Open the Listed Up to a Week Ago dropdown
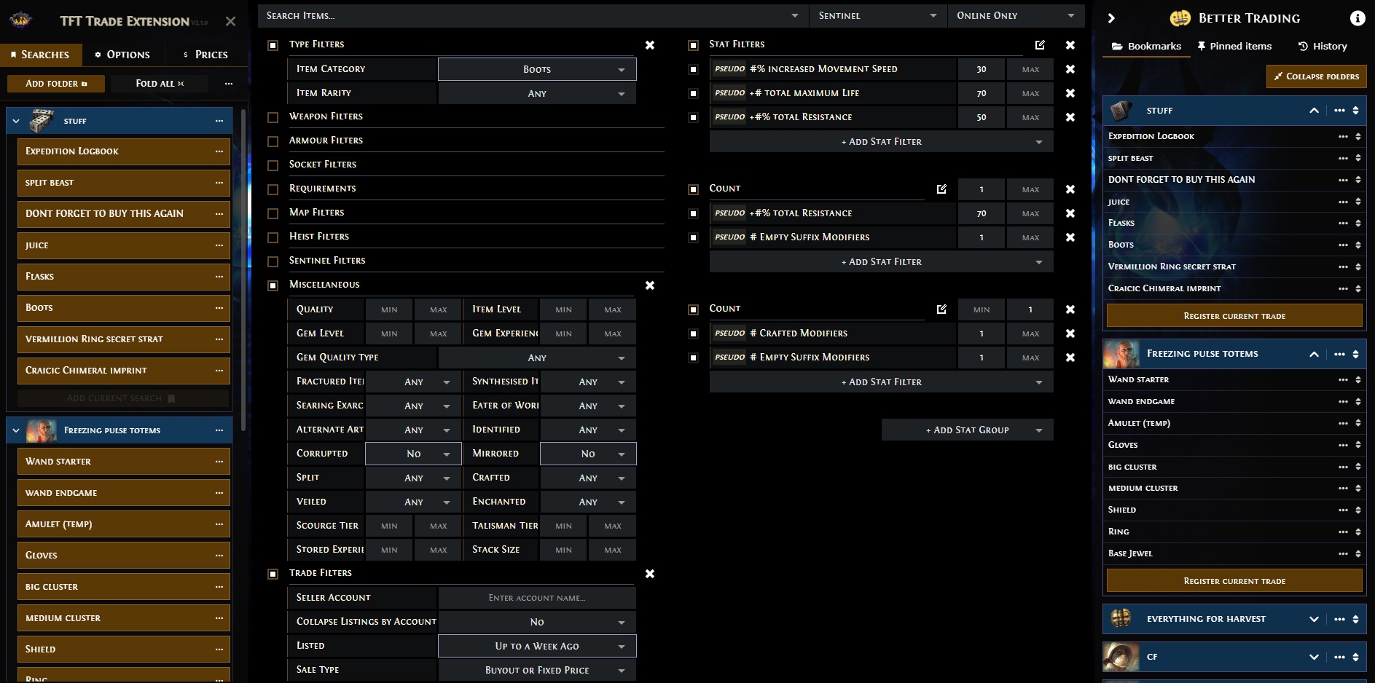The width and height of the screenshot is (1375, 683). [x=537, y=646]
